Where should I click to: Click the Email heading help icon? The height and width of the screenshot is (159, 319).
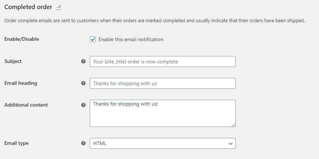point(83,83)
